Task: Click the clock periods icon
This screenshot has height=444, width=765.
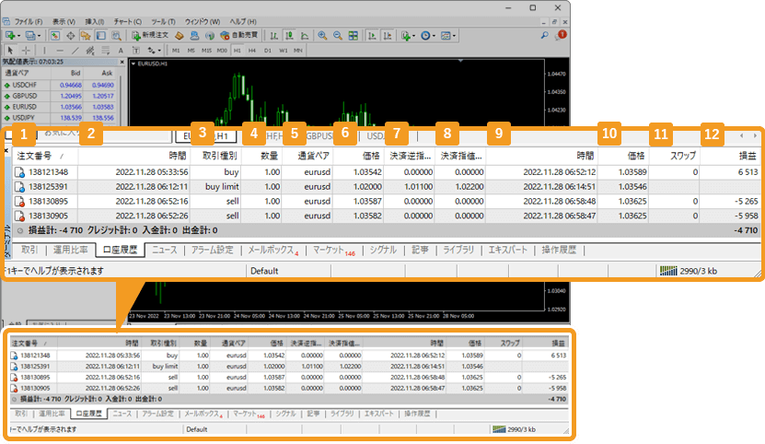Action: 425,35
